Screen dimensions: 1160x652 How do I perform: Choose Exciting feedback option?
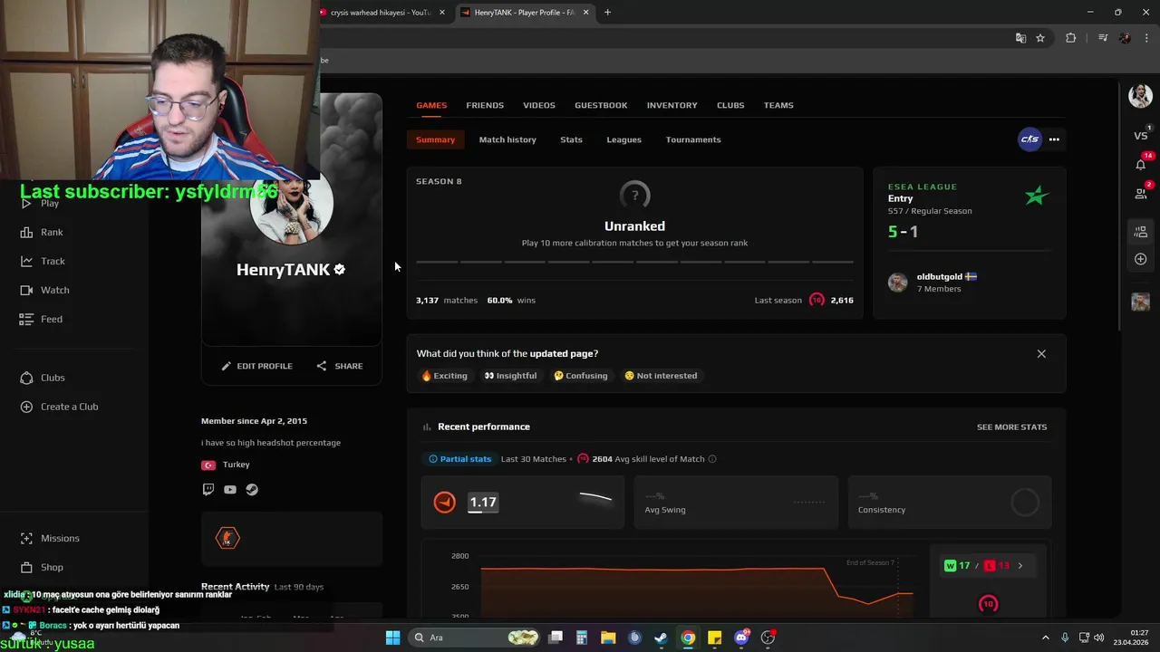pyautogui.click(x=444, y=376)
